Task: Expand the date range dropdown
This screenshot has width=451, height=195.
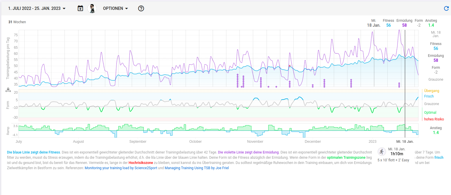Action: (x=37, y=8)
